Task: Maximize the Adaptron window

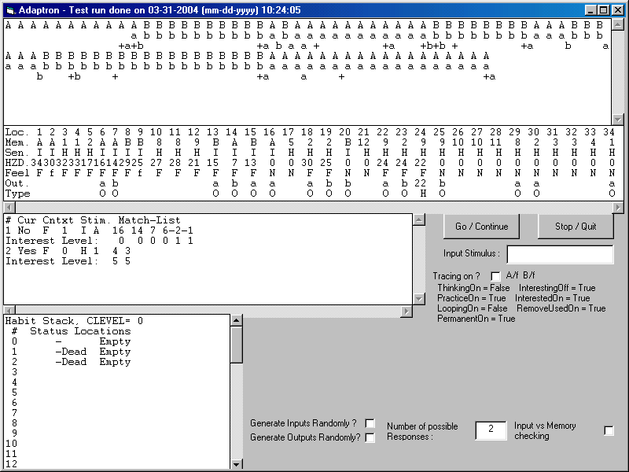Action: tap(603, 10)
